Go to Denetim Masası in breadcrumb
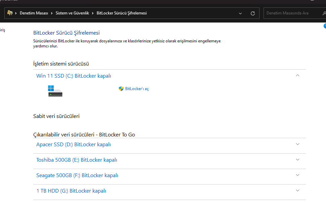 pyautogui.click(x=34, y=13)
